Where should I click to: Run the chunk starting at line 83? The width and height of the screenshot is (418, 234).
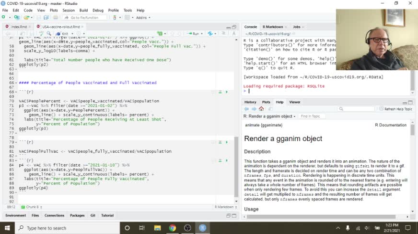[227, 160]
